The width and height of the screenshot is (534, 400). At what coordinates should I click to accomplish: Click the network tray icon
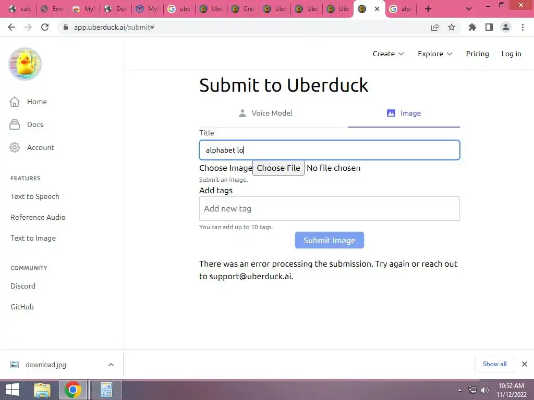pos(472,390)
